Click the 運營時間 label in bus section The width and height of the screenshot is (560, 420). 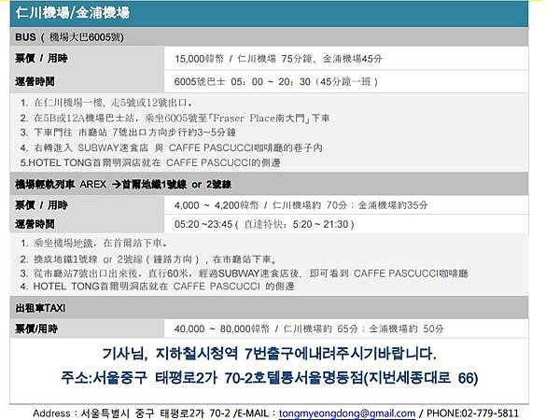35,81
